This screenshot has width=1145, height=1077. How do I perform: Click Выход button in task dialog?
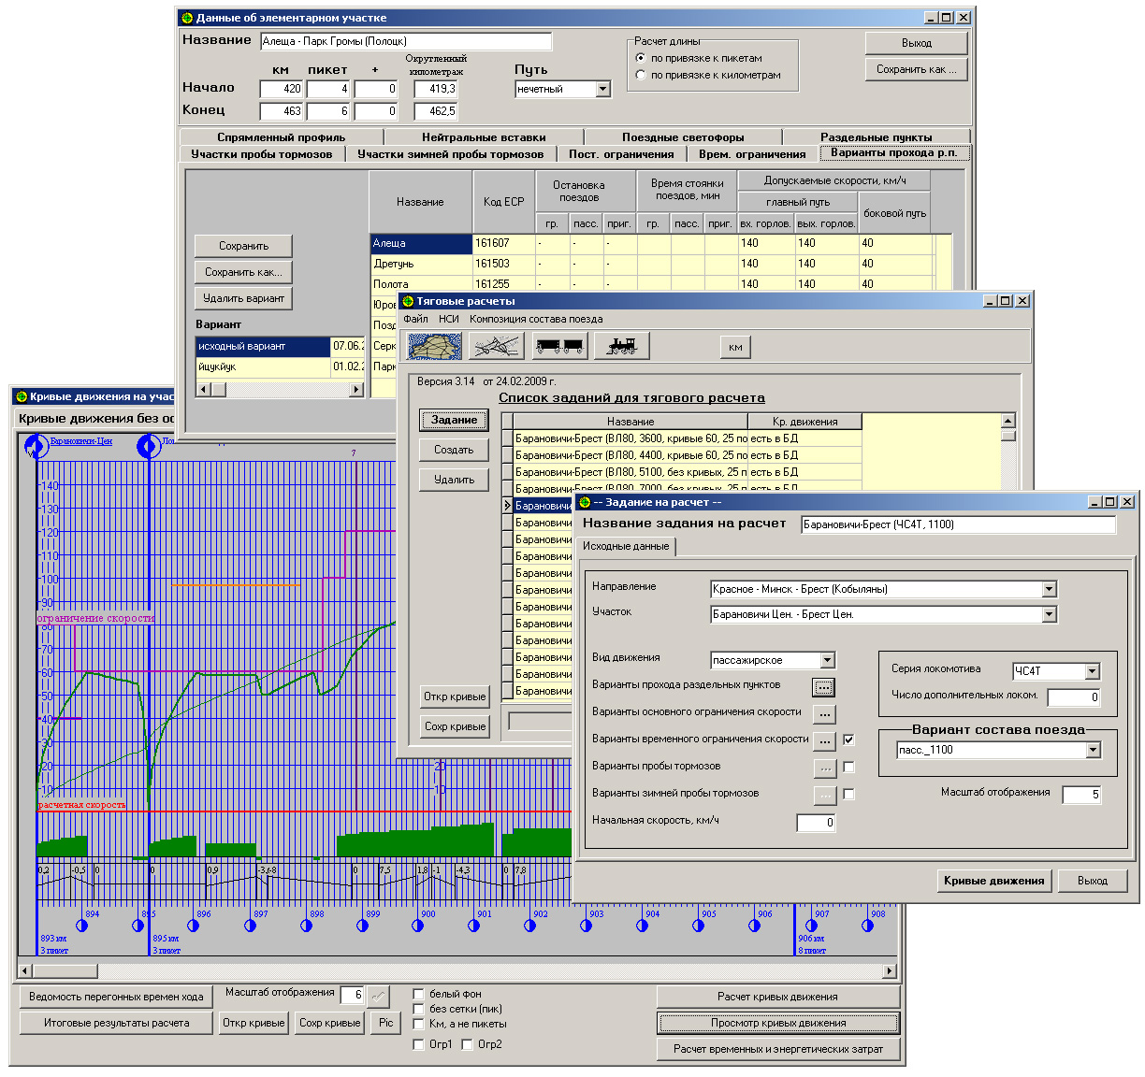pos(1092,881)
